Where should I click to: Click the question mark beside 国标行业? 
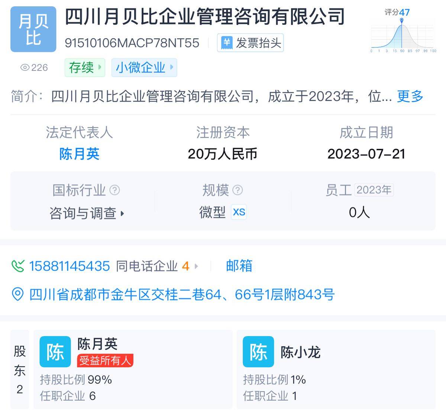tap(115, 190)
